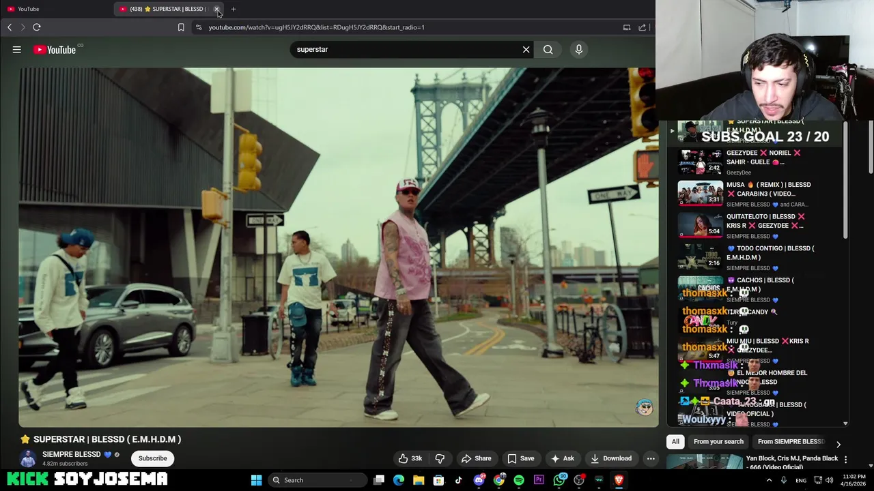The height and width of the screenshot is (491, 874).
Task: Bookmark this page in address bar
Action: [181, 27]
